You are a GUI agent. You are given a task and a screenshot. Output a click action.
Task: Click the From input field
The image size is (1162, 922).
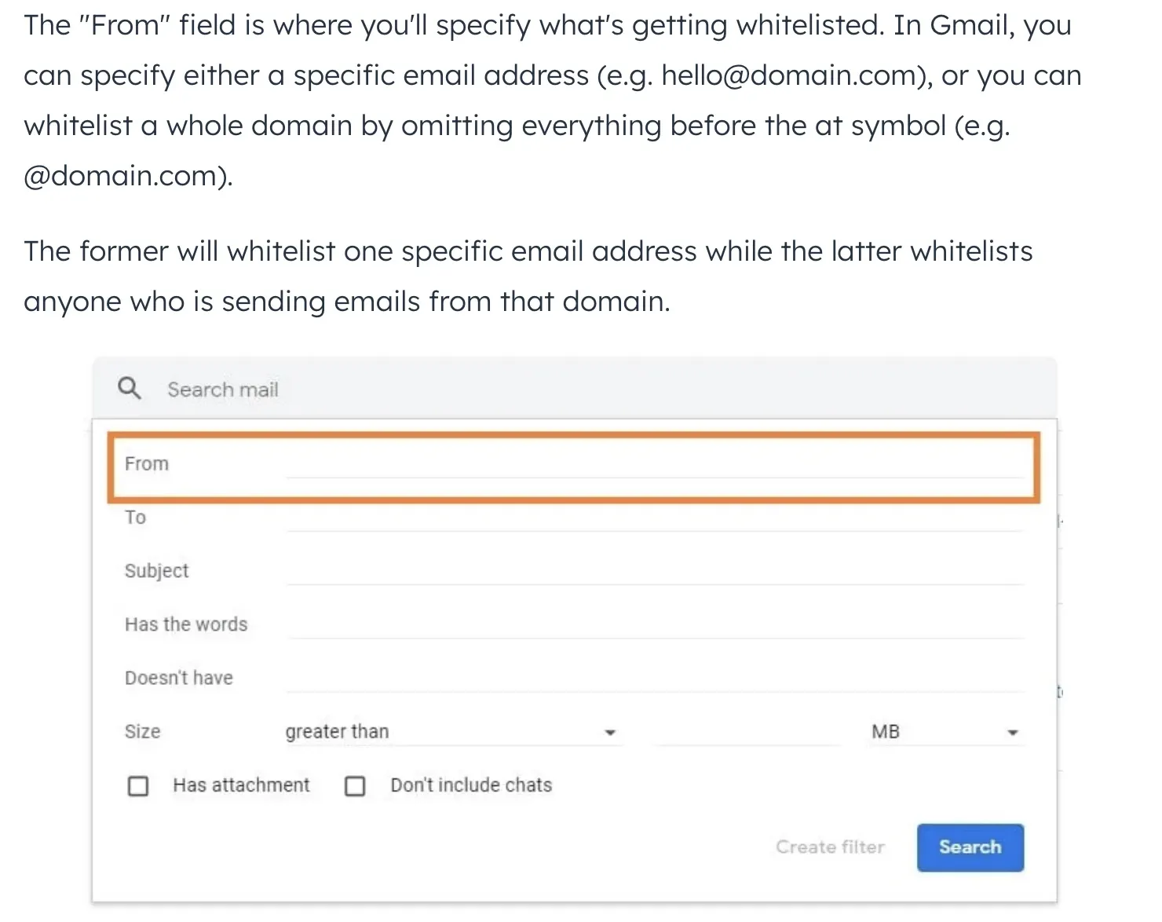[655, 465]
